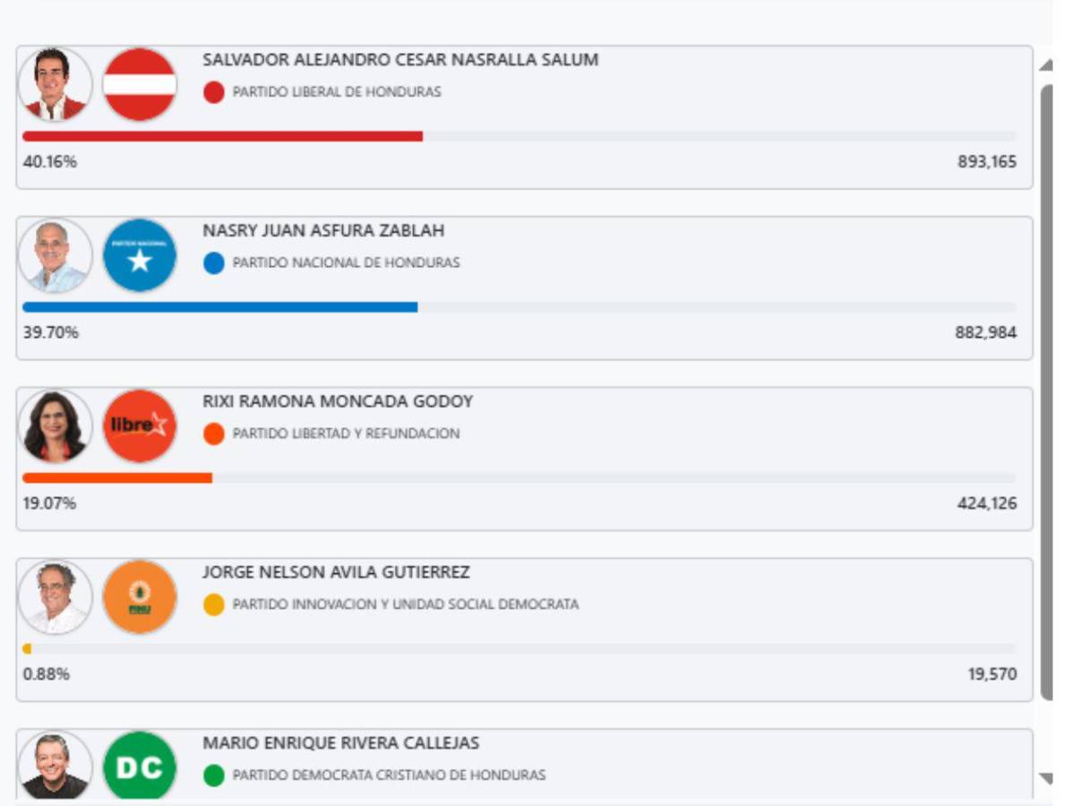Click the candidate photo in the Partido Liberal card
This screenshot has width=1075, height=806.
click(x=56, y=84)
